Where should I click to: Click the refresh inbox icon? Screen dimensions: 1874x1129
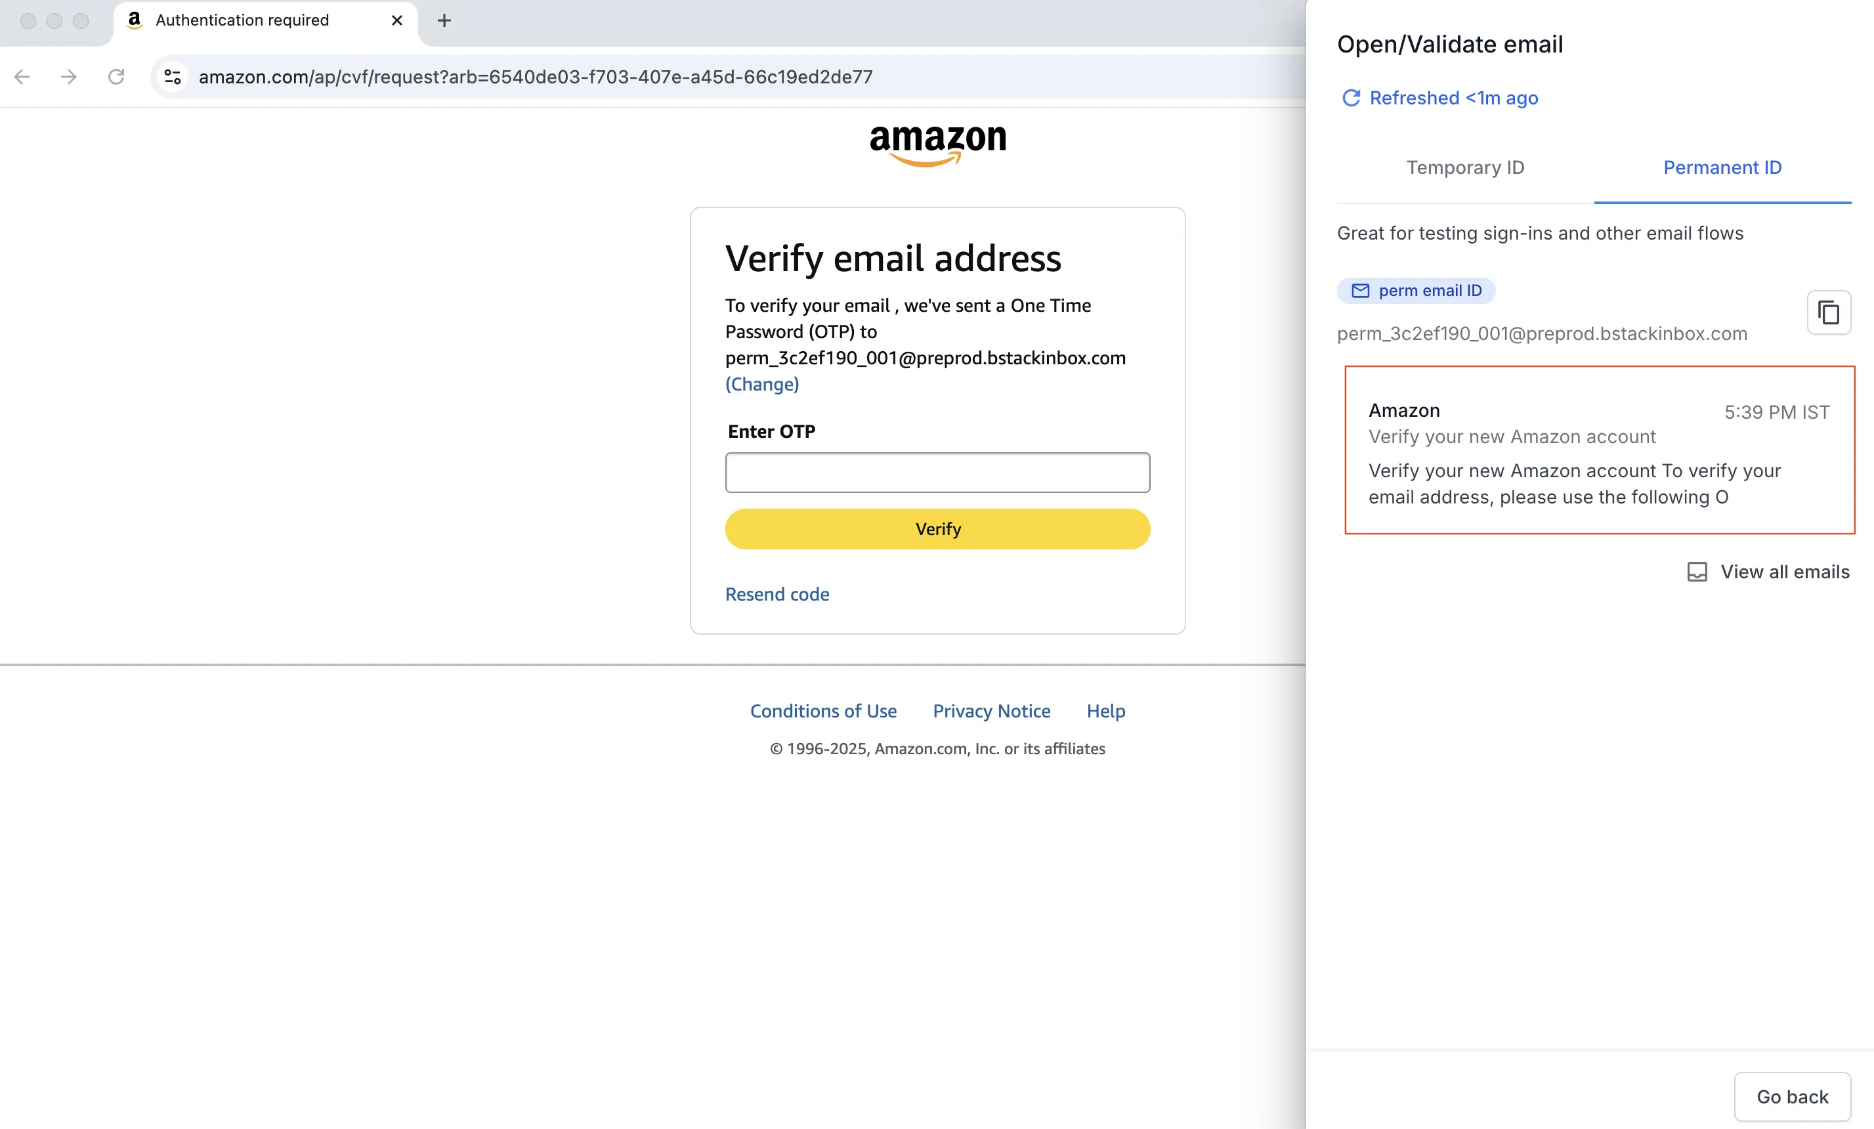tap(1351, 98)
